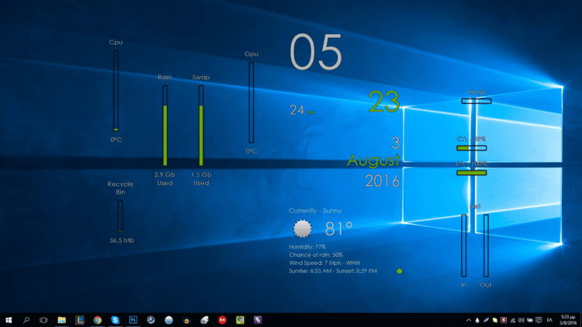The width and height of the screenshot is (582, 327).
Task: Click the large hour number 05
Action: (316, 52)
